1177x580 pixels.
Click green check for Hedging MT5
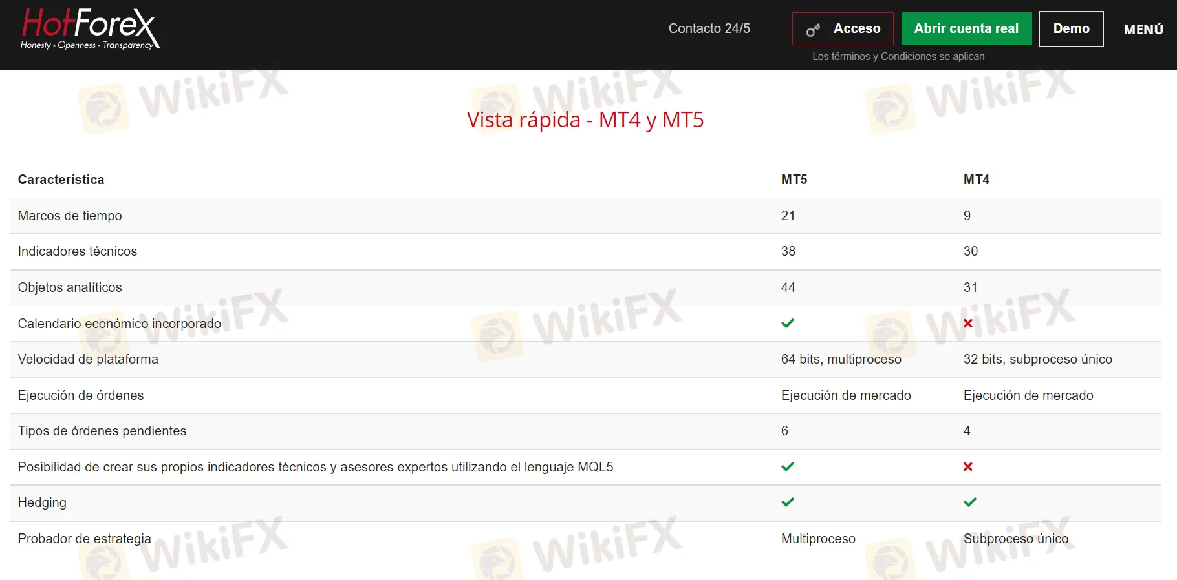(x=788, y=502)
